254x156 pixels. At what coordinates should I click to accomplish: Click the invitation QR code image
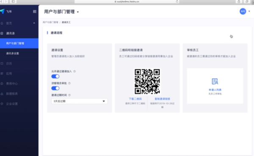click(147, 82)
